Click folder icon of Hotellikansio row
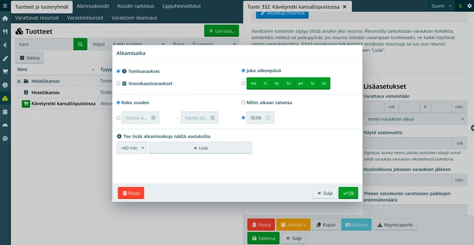 25,81
